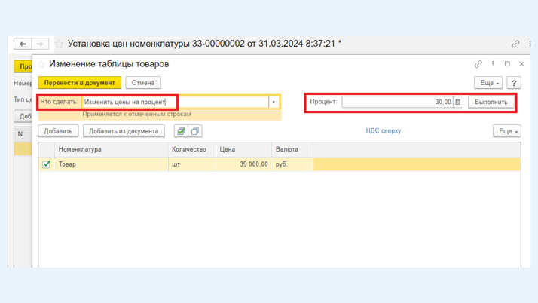Viewport: 538px width, 303px height.
Task: Maximize the table change dialog
Action: [x=507, y=64]
